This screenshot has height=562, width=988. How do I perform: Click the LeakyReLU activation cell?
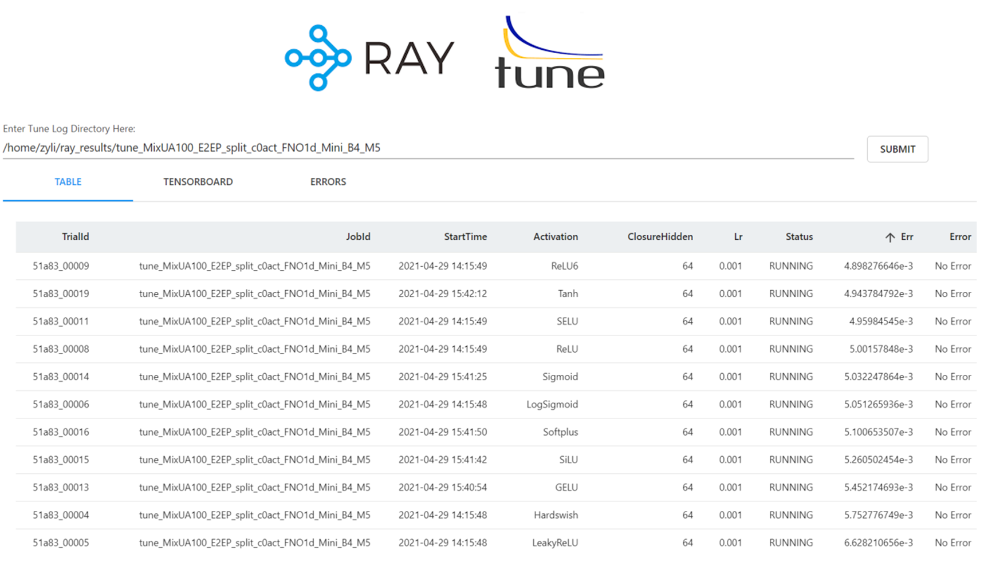[555, 543]
